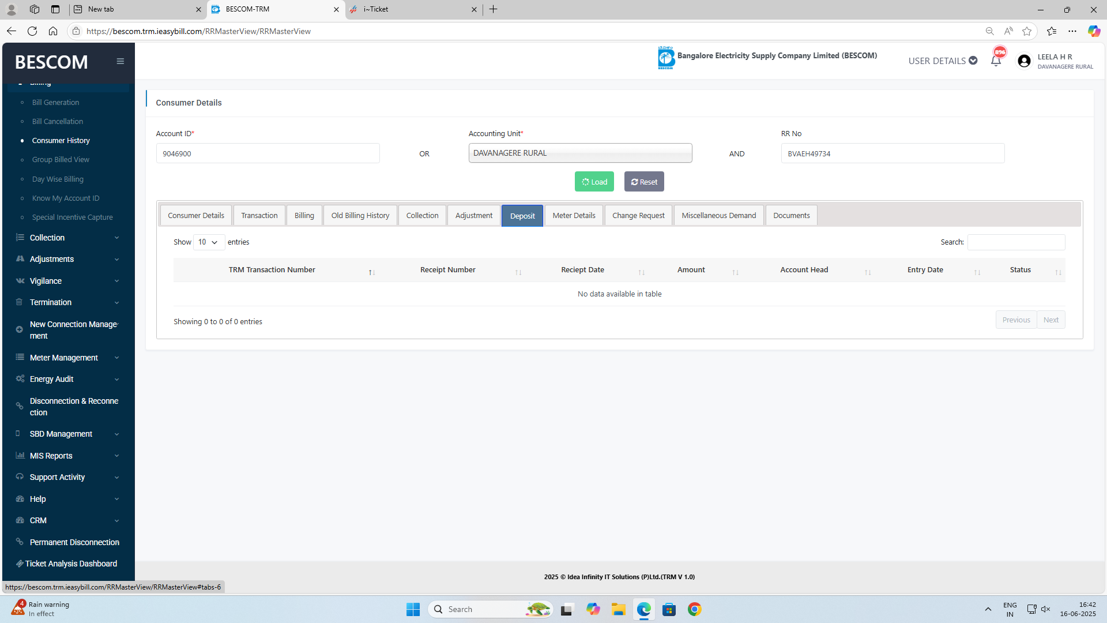Open the Windows Start menu
The height and width of the screenshot is (623, 1107).
413,609
